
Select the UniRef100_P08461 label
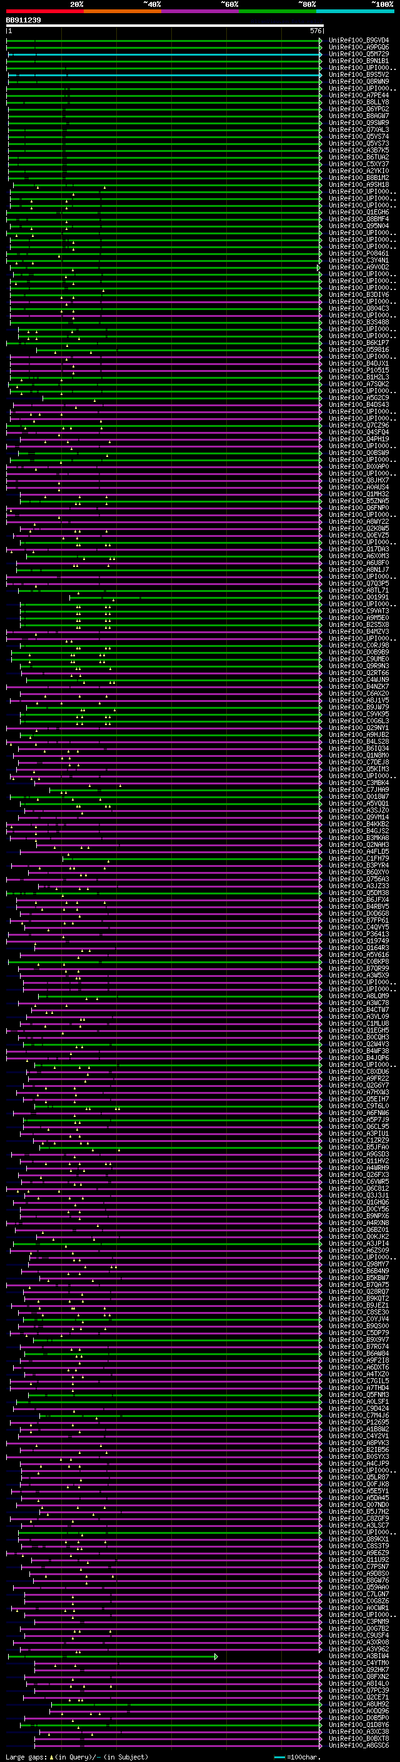pyautogui.click(x=359, y=253)
